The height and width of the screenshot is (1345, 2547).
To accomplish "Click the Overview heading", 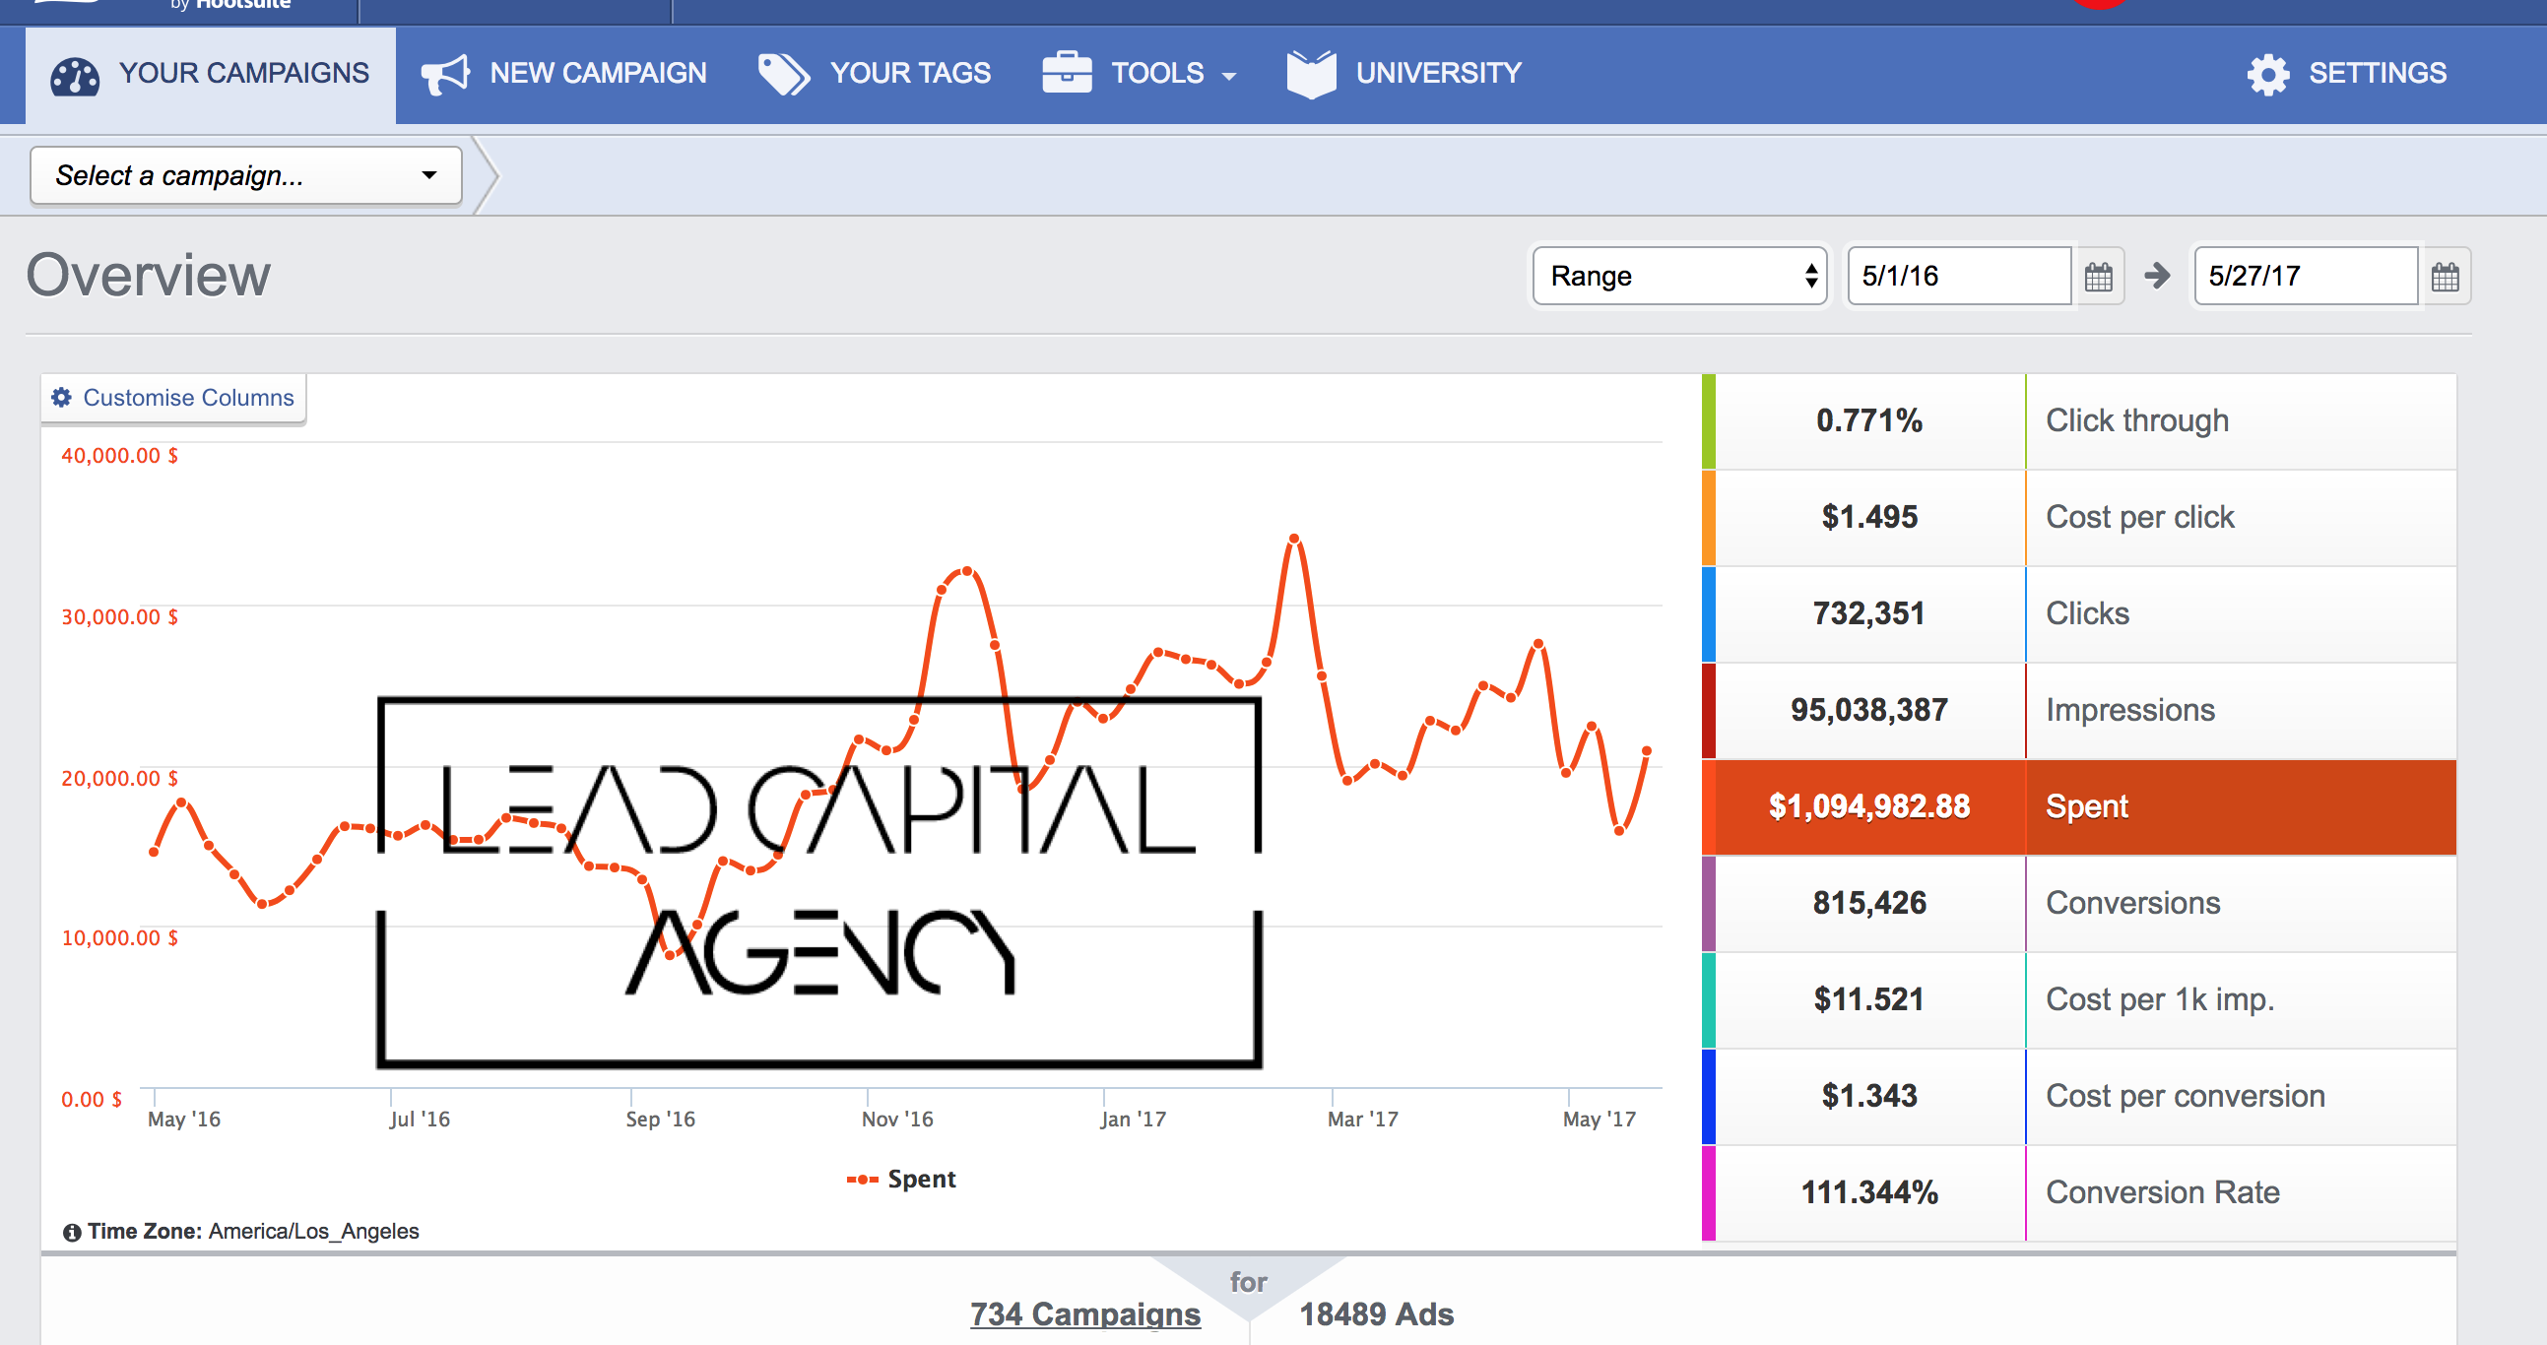I will pyautogui.click(x=149, y=275).
